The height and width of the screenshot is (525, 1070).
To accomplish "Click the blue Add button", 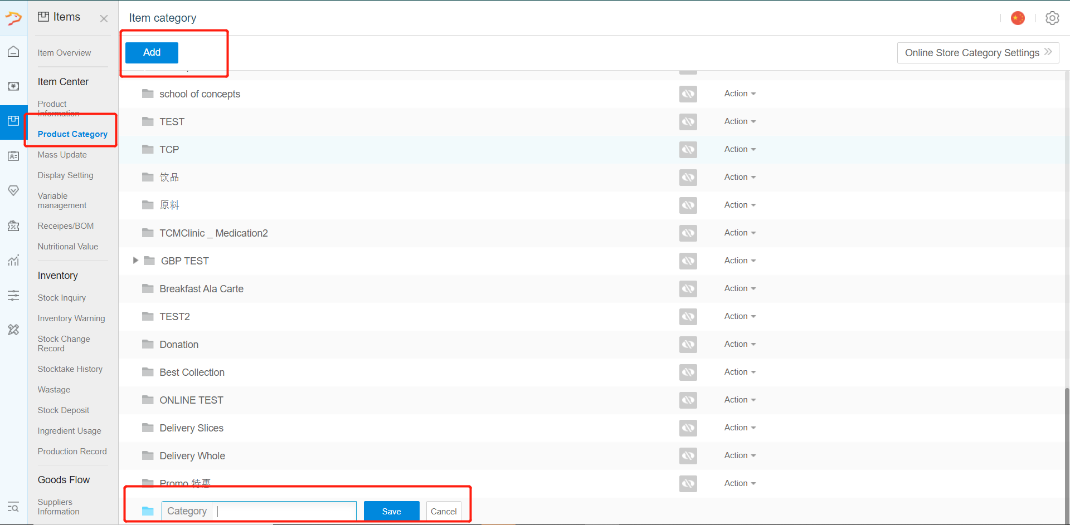I will point(152,52).
